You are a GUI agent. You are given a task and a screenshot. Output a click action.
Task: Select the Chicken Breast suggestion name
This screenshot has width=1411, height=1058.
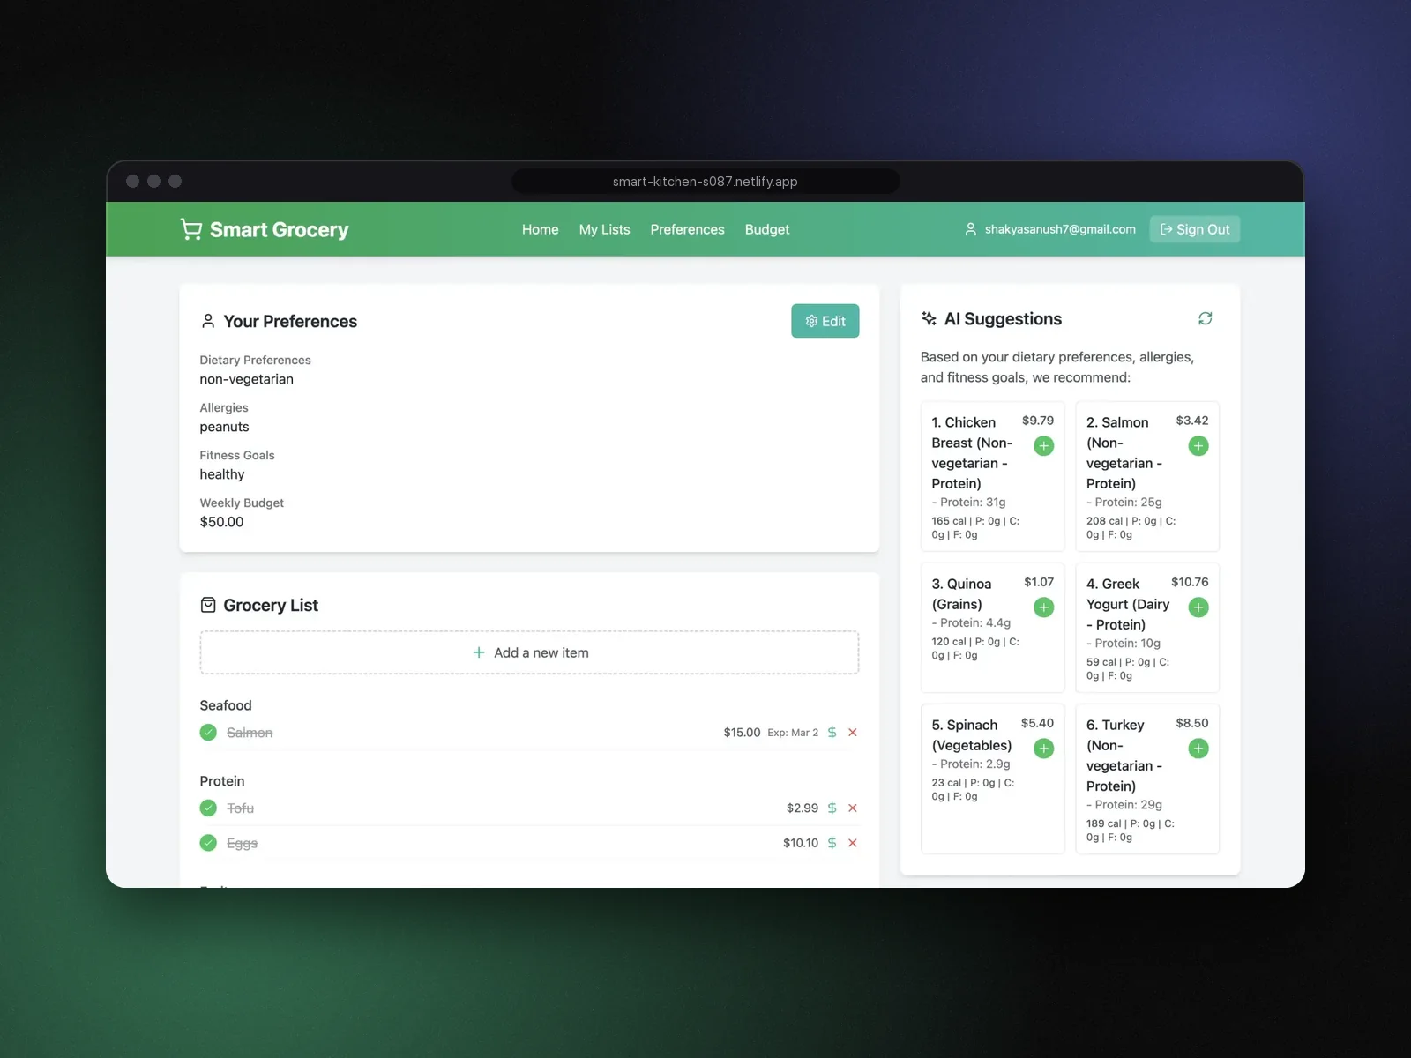pos(972,453)
